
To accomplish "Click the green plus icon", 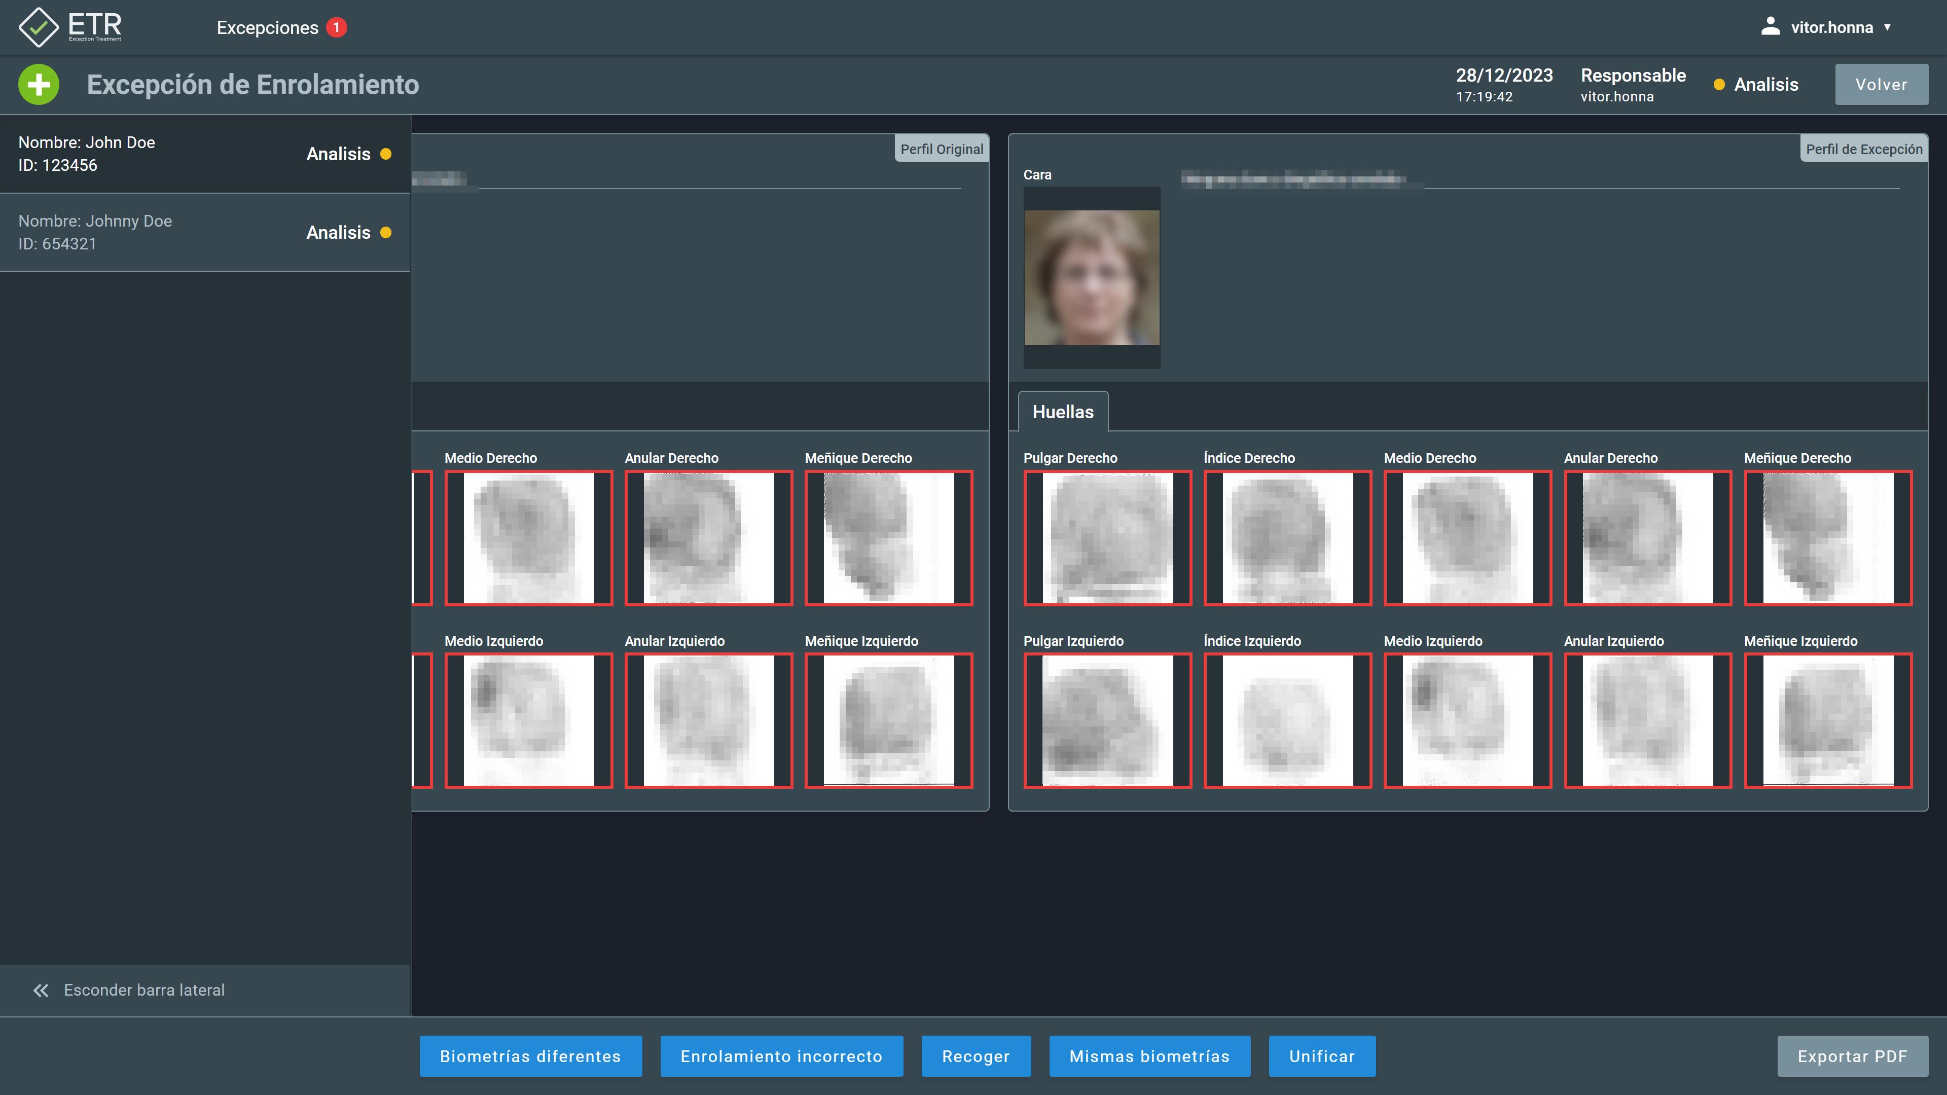I will (x=39, y=84).
